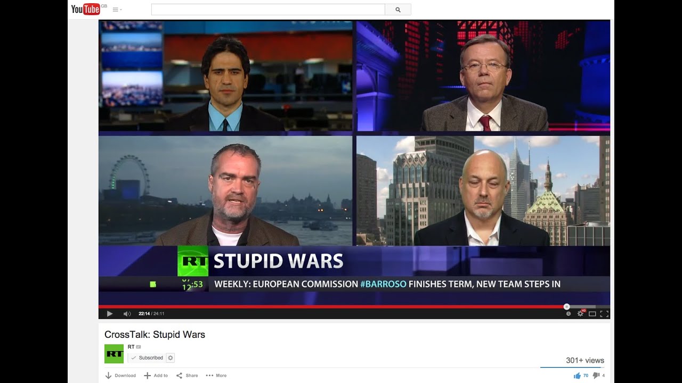This screenshot has height=383, width=682.
Task: Dislike the video with thumbs down
Action: point(596,376)
